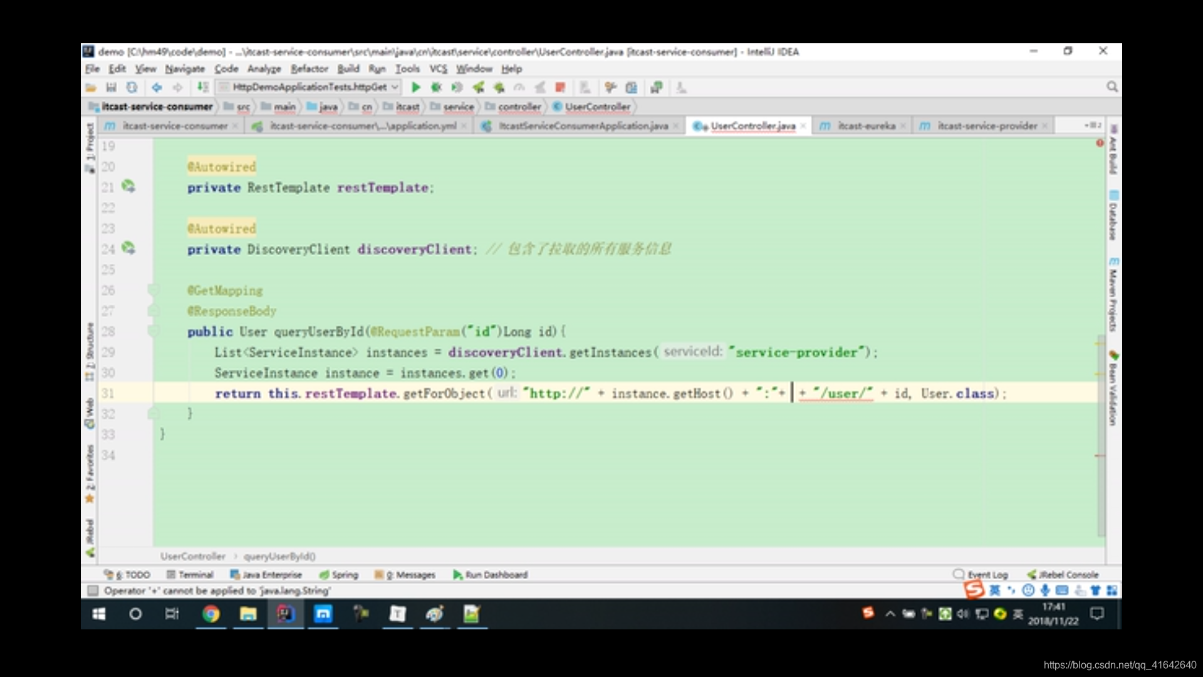Stop the process with the red square
1203x677 pixels.
point(560,87)
